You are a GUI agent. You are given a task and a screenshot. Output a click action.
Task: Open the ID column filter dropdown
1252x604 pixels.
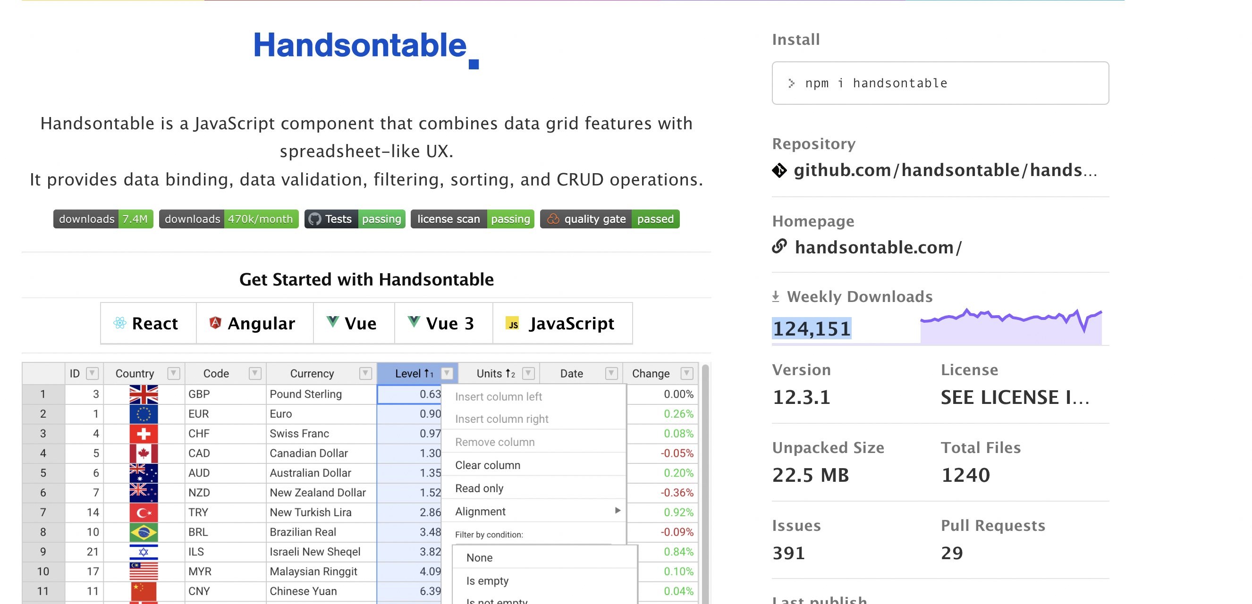[x=92, y=373]
